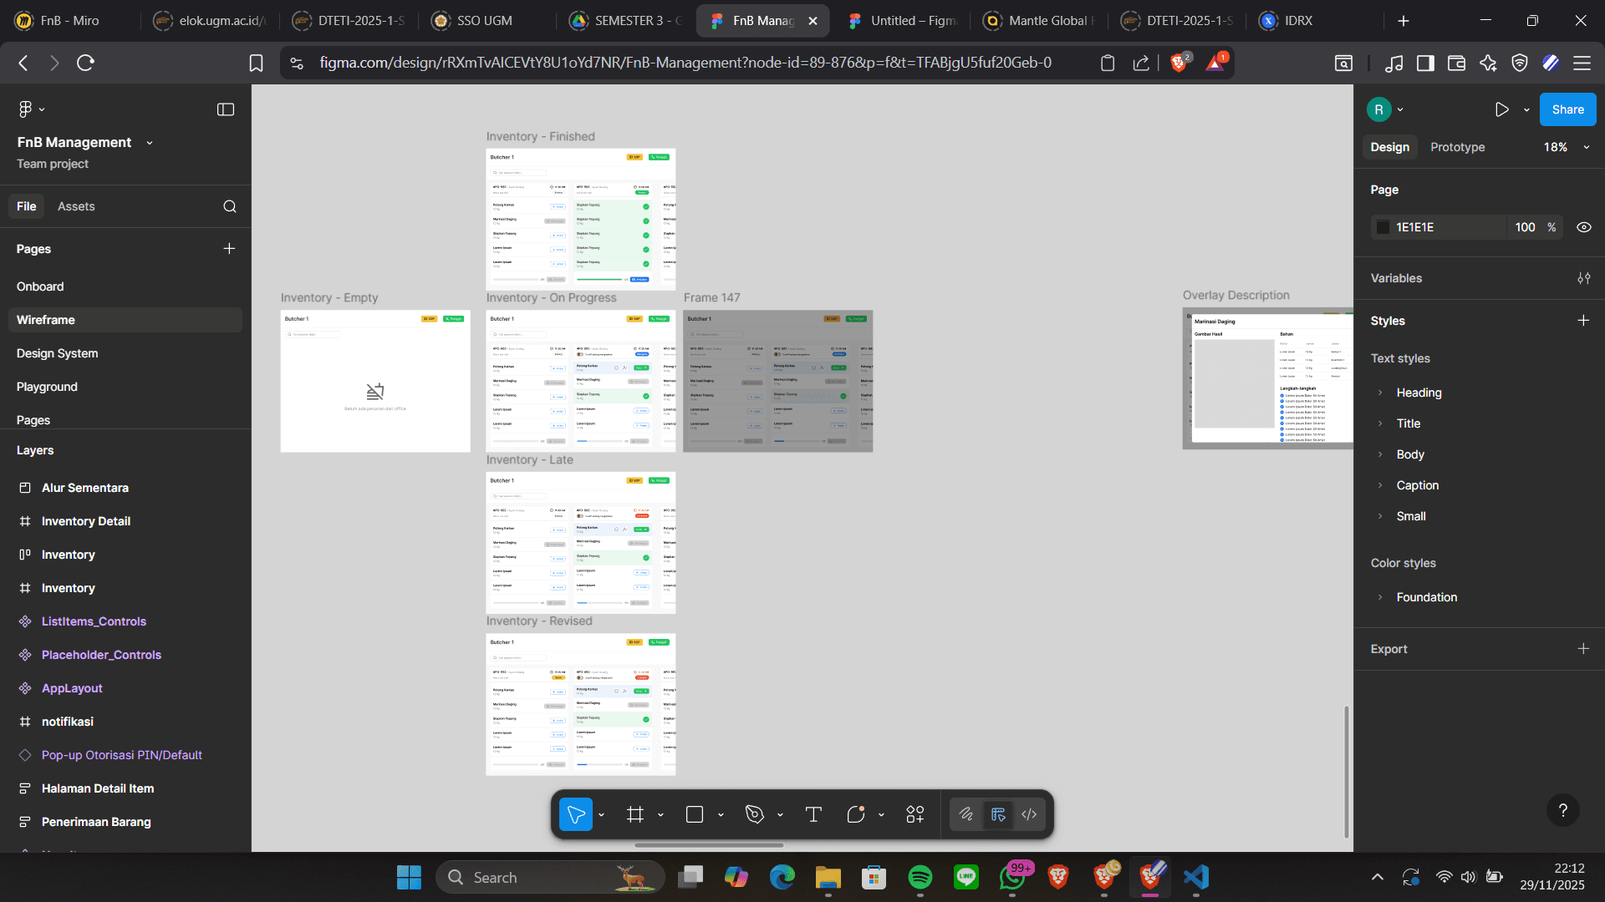Open variables settings icon
Screen dimensions: 1605x902
coord(1584,278)
